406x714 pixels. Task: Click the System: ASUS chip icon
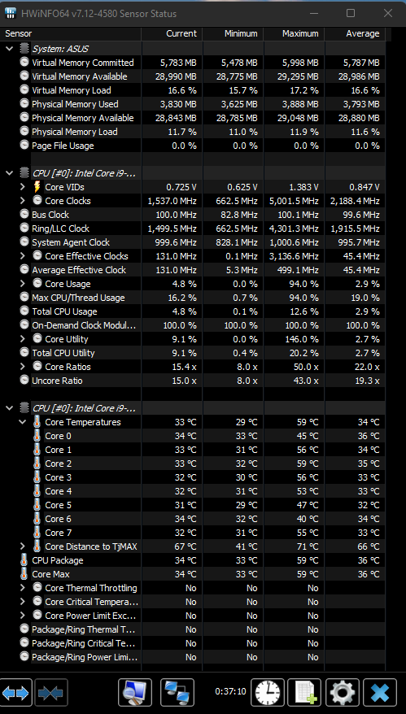tap(24, 48)
